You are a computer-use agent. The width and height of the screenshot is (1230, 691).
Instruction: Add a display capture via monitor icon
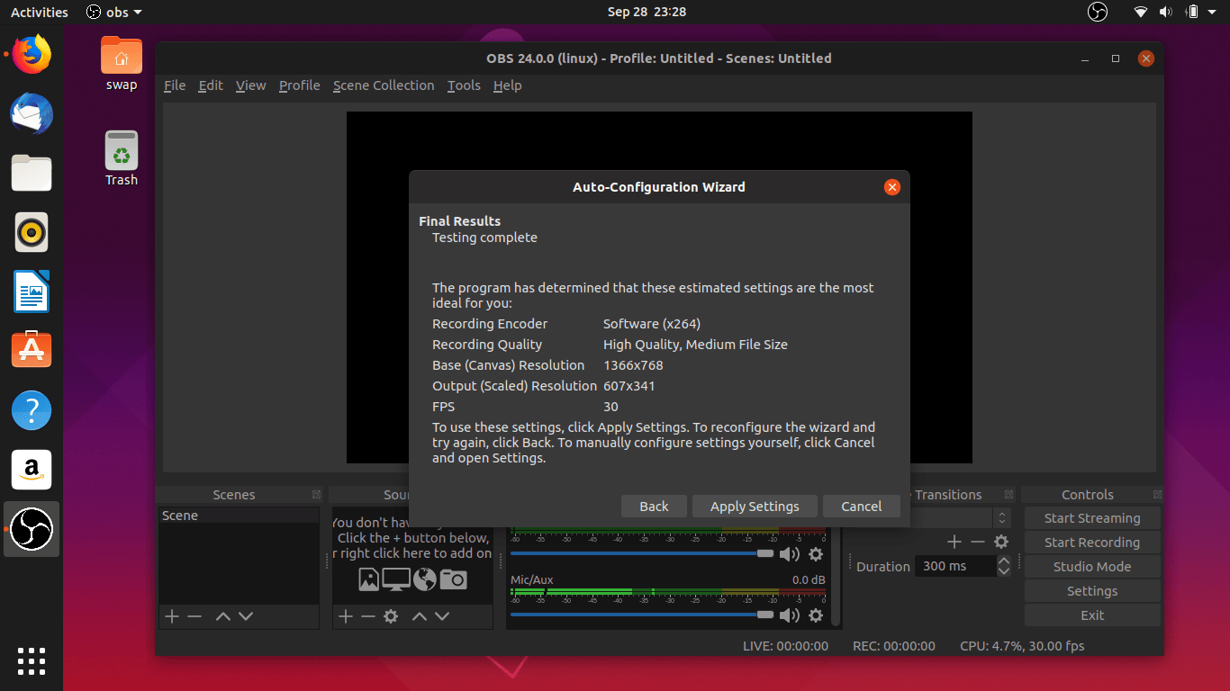point(396,579)
